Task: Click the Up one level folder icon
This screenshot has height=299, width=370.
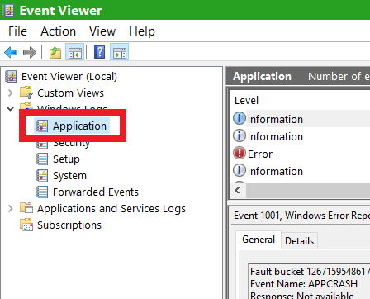Action: tap(55, 52)
